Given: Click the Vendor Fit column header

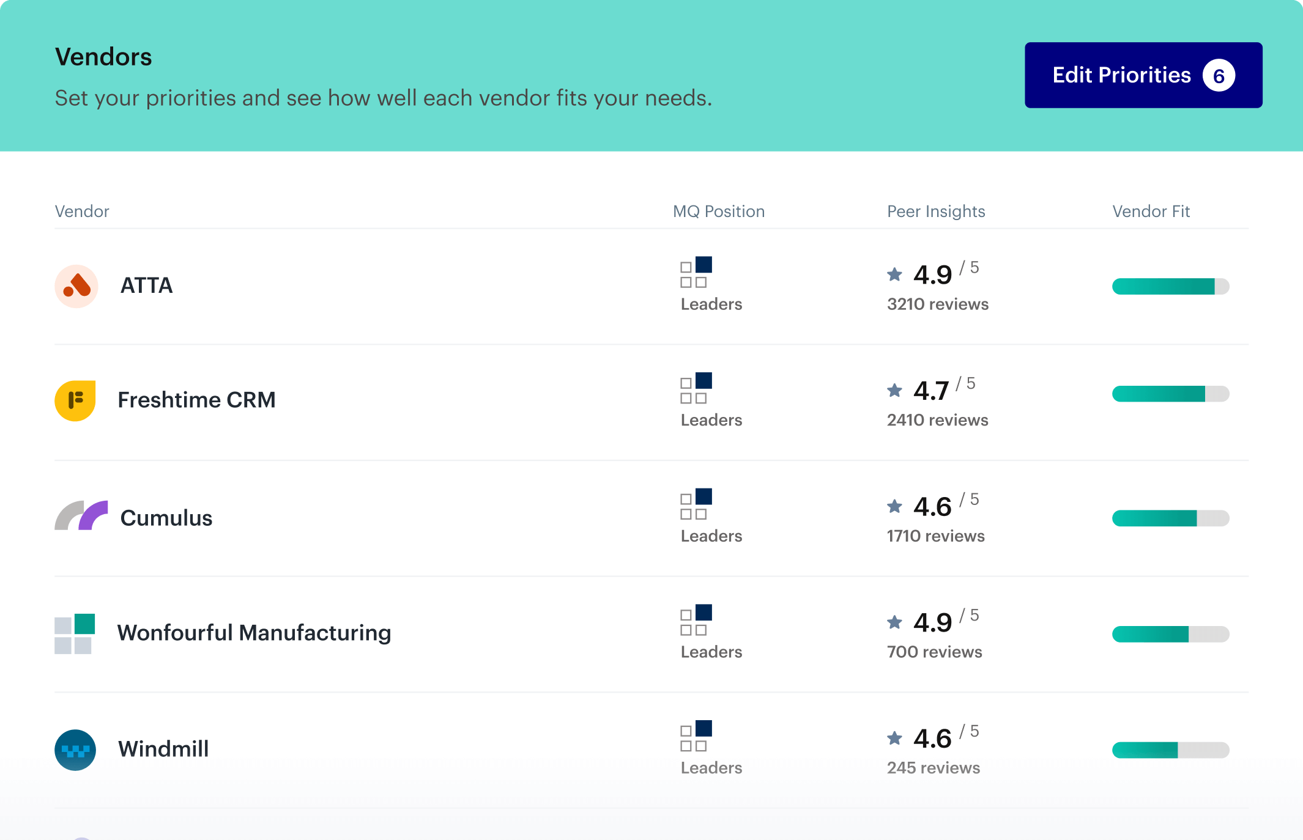Looking at the screenshot, I should click(x=1151, y=211).
